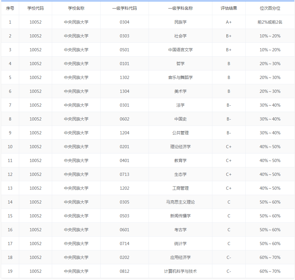Select the 计算机科学与技术 subject cell

tap(180, 271)
